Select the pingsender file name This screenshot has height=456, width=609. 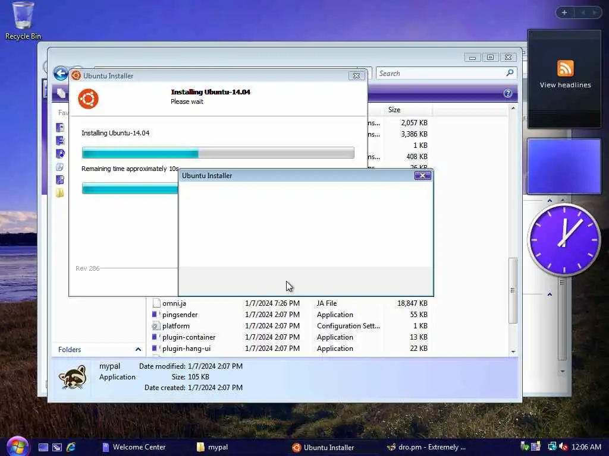click(x=180, y=315)
